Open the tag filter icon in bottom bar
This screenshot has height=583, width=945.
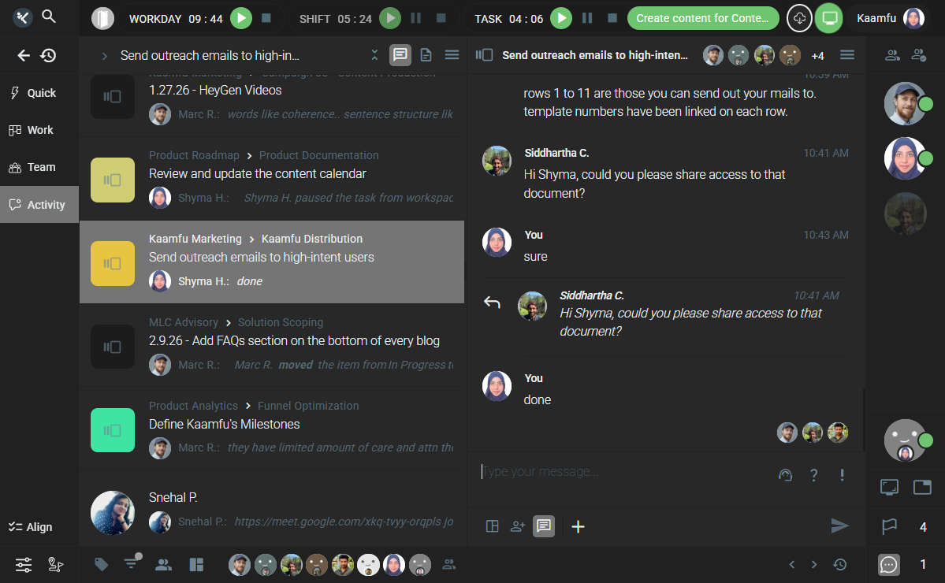click(x=102, y=564)
